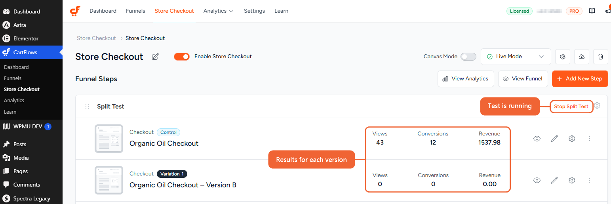Preview the Organic Oil Checkout control step
Screen dimensions: 611x204
(x=537, y=139)
